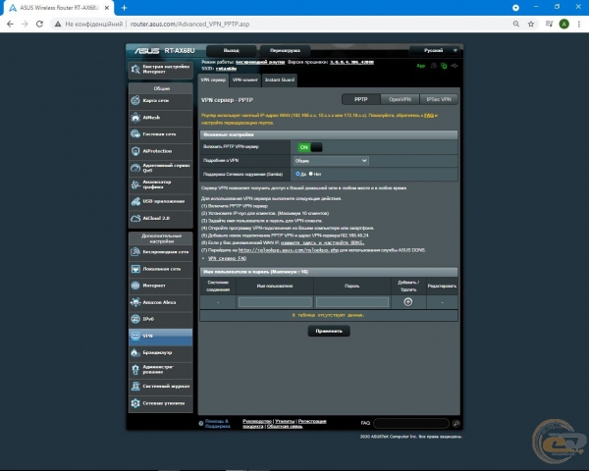Viewport: 589px width, 471px height.
Task: Select VPN in the sidebar
Action: click(160, 337)
